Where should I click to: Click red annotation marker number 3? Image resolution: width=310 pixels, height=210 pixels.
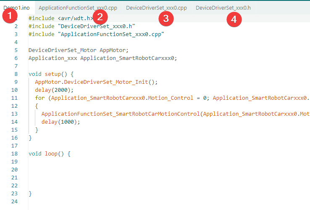(x=166, y=18)
